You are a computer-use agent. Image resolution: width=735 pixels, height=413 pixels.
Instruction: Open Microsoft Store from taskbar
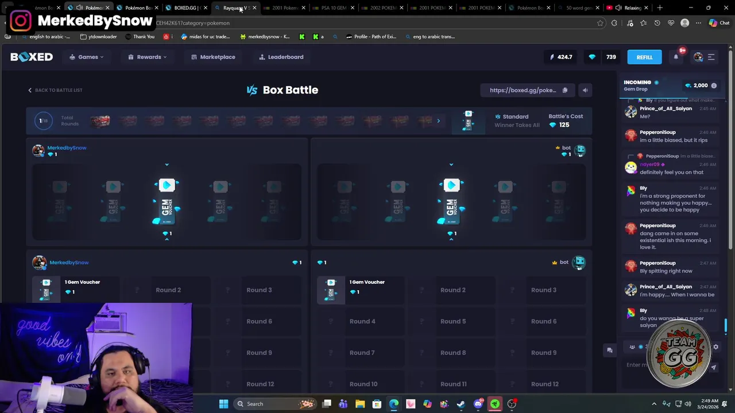377,404
